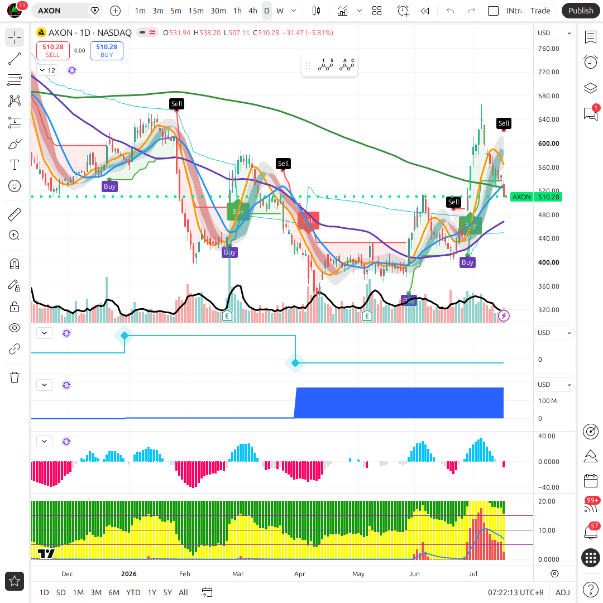Select the Text annotation tool
Image resolution: width=603 pixels, height=603 pixels.
tap(15, 165)
